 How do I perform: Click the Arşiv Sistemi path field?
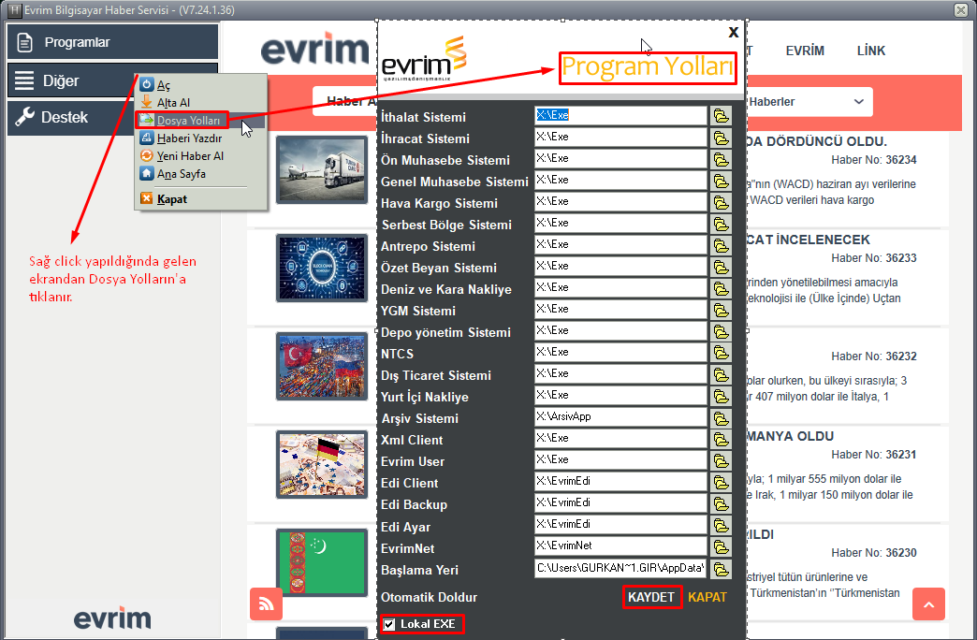(x=620, y=417)
